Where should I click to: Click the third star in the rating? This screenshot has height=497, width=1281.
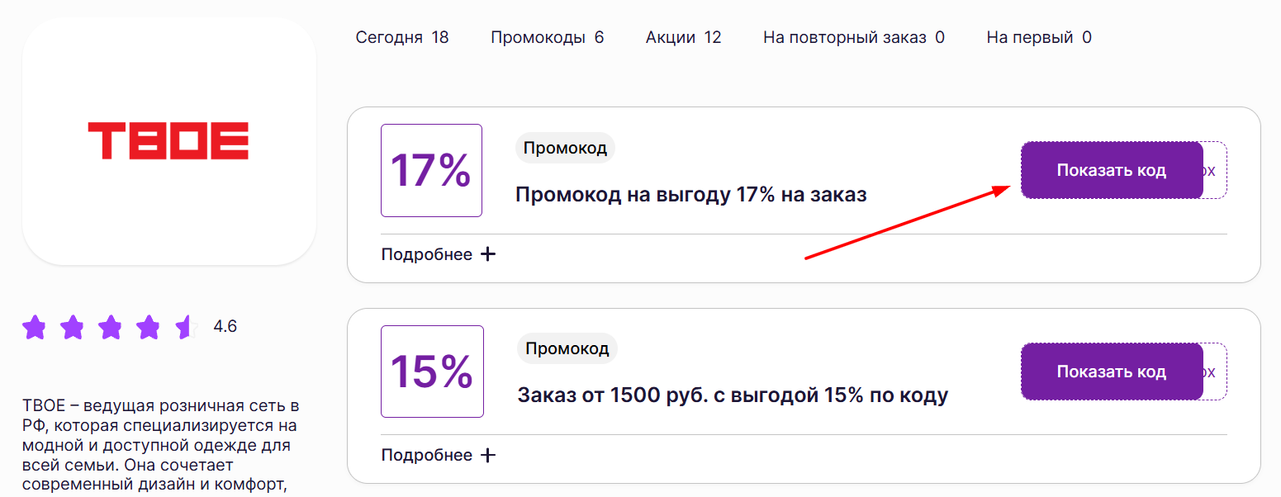click(108, 327)
